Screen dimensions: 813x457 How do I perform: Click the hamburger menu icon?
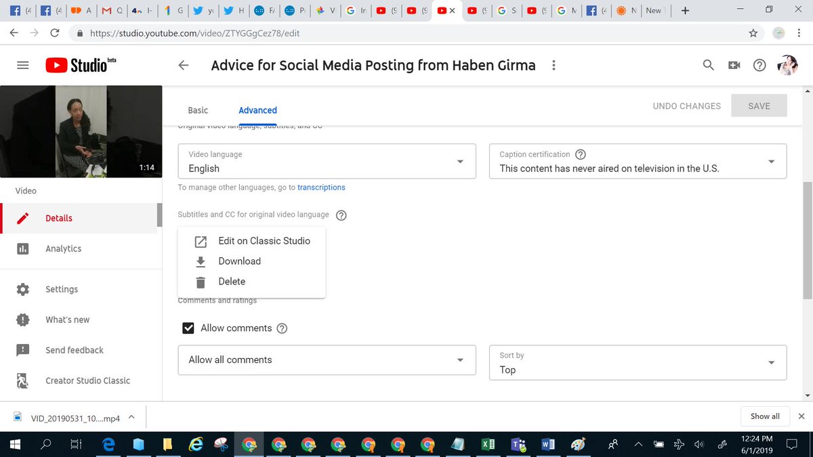(x=22, y=65)
